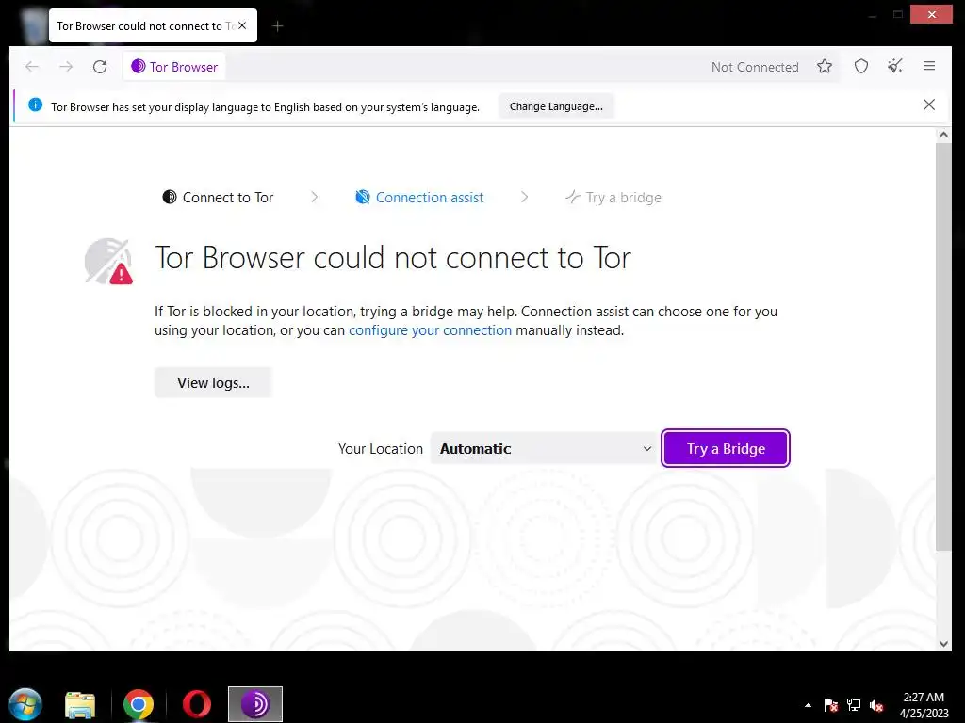The image size is (965, 723).
Task: Select the 'Tor Browser could not connect' tab
Action: [x=153, y=25]
